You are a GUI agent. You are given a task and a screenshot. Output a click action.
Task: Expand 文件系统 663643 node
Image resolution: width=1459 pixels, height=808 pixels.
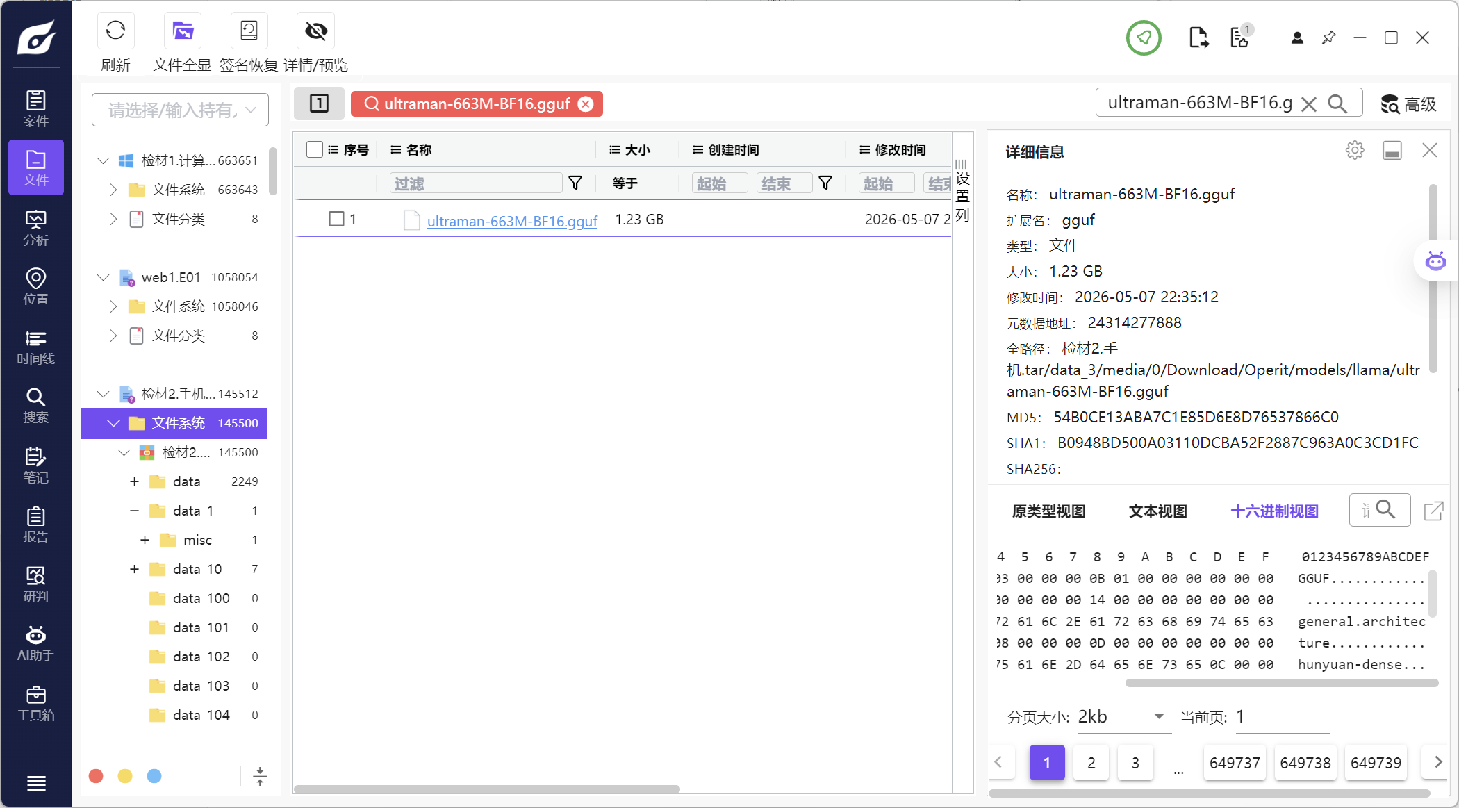[x=113, y=190]
